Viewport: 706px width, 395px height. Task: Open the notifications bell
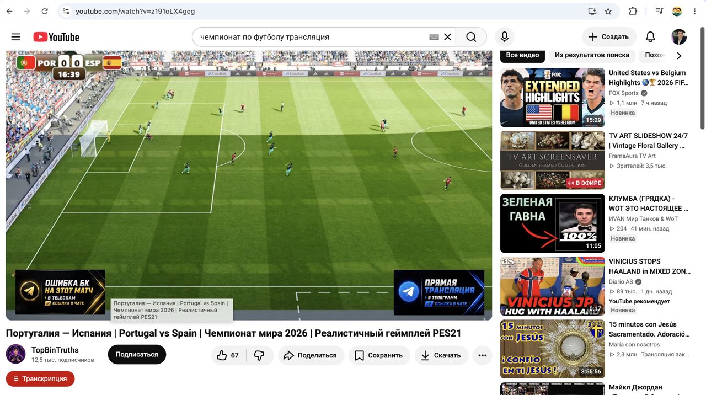(x=650, y=37)
